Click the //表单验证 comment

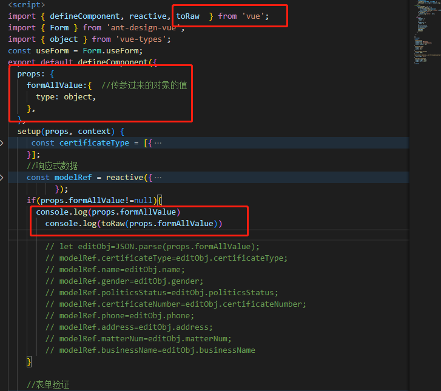tap(49, 385)
